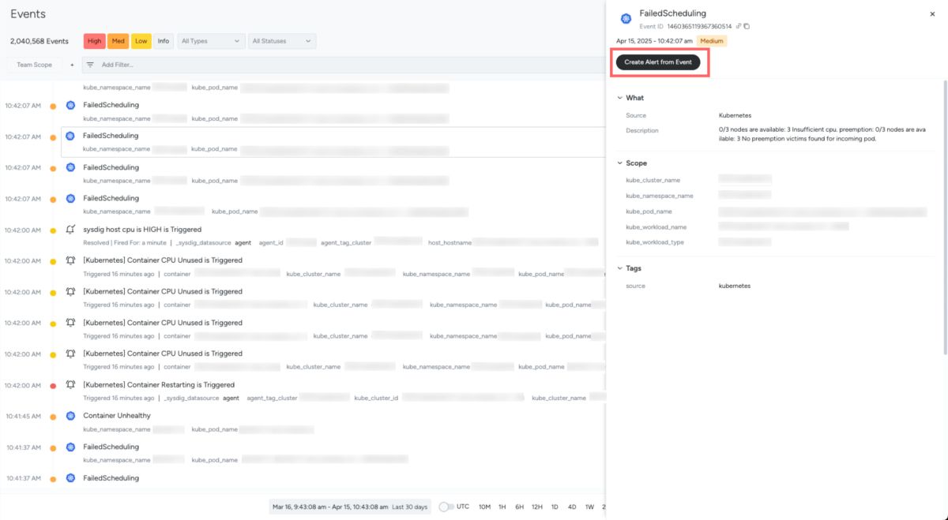The height and width of the screenshot is (520, 948).
Task: Click the kubernetes tag value under Tags
Action: (735, 286)
